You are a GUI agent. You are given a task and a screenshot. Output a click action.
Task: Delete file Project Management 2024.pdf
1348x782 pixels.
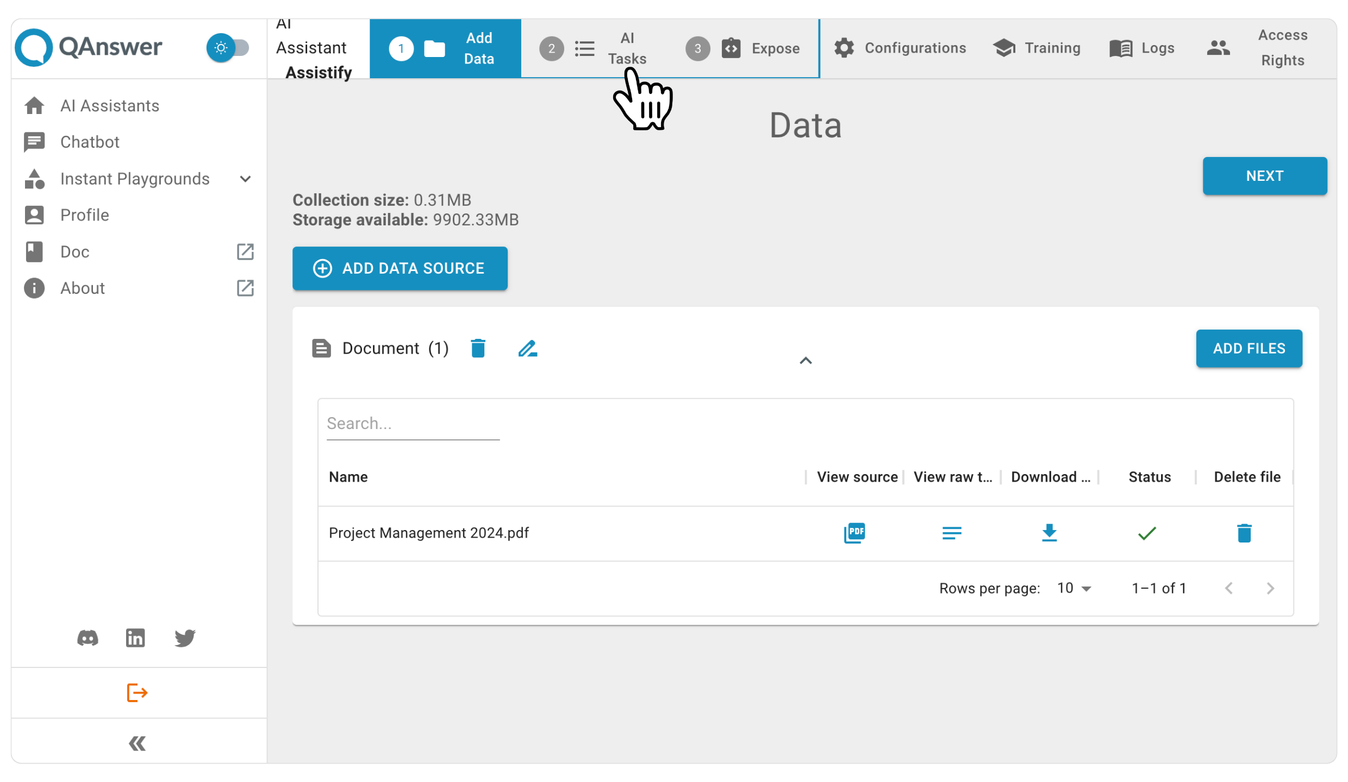[x=1244, y=533]
